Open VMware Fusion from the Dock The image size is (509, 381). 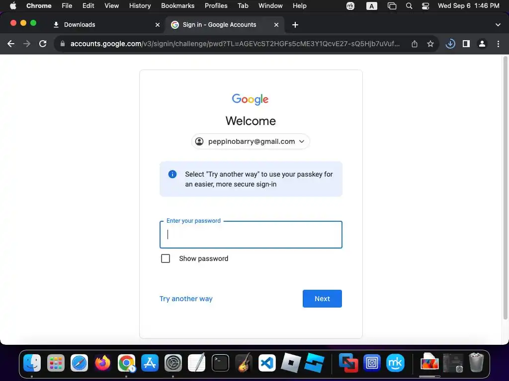(x=348, y=363)
